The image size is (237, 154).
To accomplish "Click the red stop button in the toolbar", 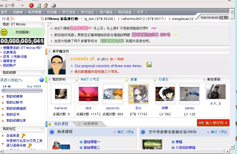I will [31, 6].
